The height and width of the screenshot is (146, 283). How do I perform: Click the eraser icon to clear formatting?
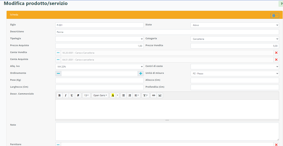pos(78,95)
